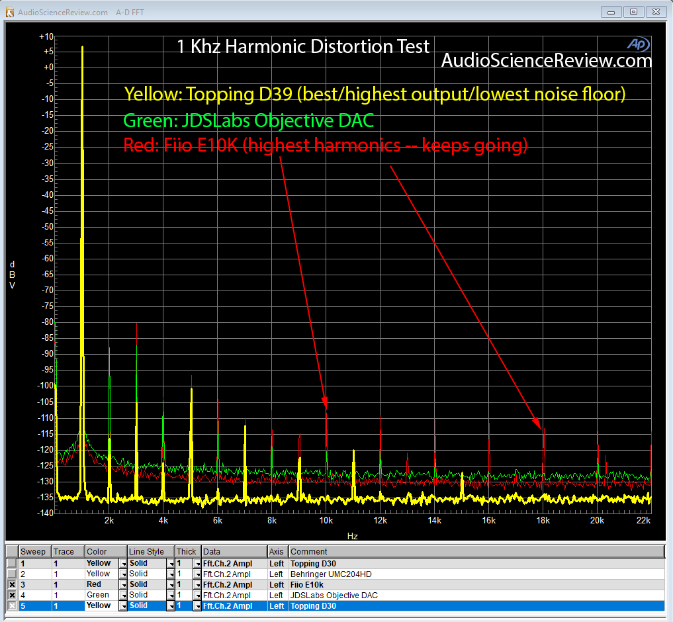The image size is (673, 622).
Task: Click the 'A-D FFT' title bar text
Action: pos(130,13)
